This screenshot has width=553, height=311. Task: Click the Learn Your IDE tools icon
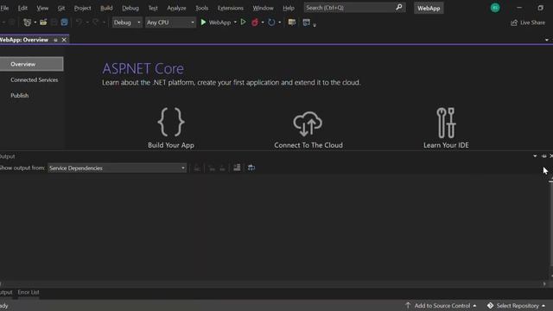[x=446, y=123]
